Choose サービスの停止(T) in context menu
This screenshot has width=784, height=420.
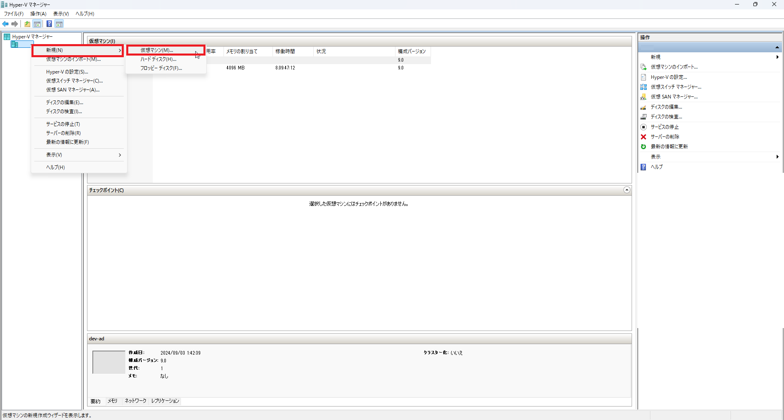click(x=79, y=124)
